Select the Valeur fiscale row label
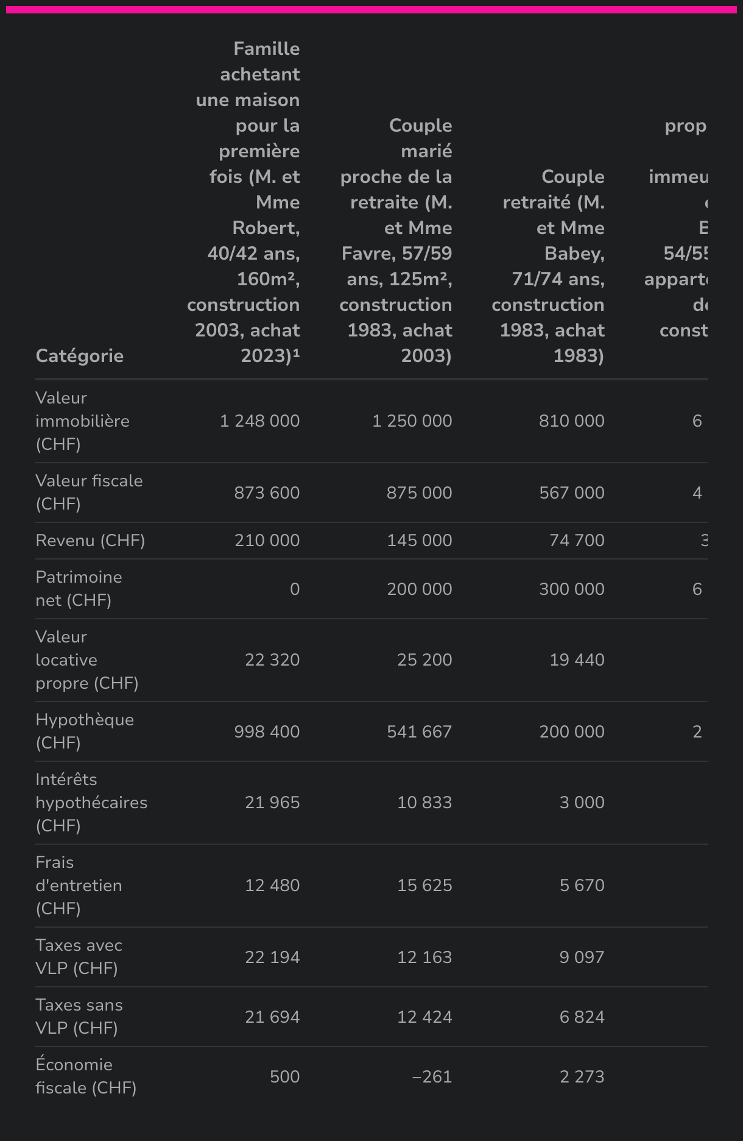743x1141 pixels. [x=89, y=492]
